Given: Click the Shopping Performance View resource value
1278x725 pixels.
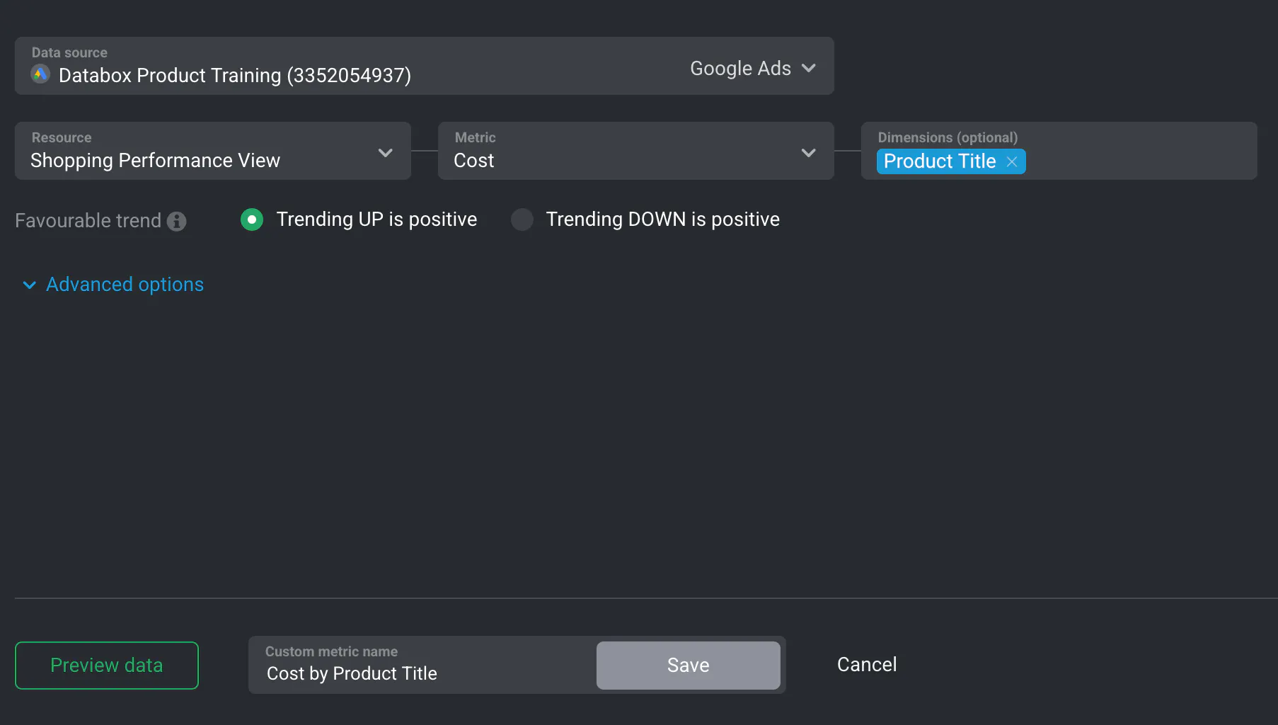Looking at the screenshot, I should pos(155,161).
